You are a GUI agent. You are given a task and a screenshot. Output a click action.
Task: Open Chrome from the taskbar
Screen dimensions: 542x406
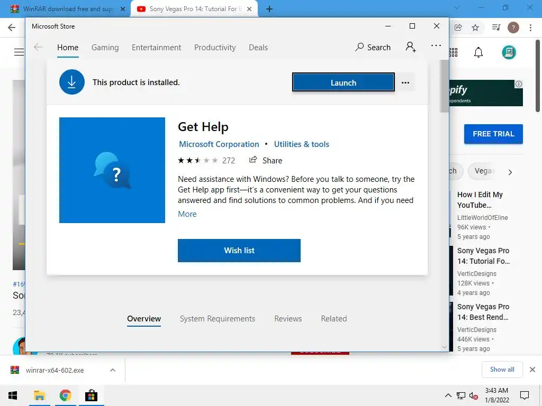[x=65, y=395]
